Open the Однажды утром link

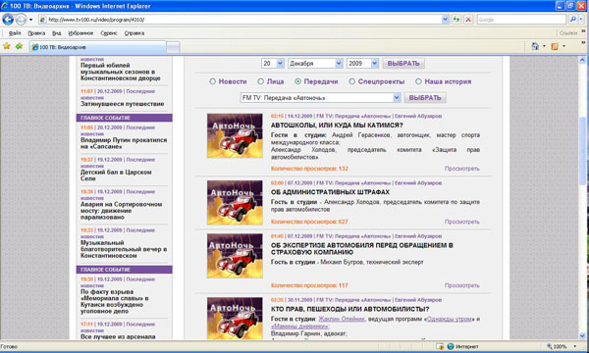pos(450,319)
